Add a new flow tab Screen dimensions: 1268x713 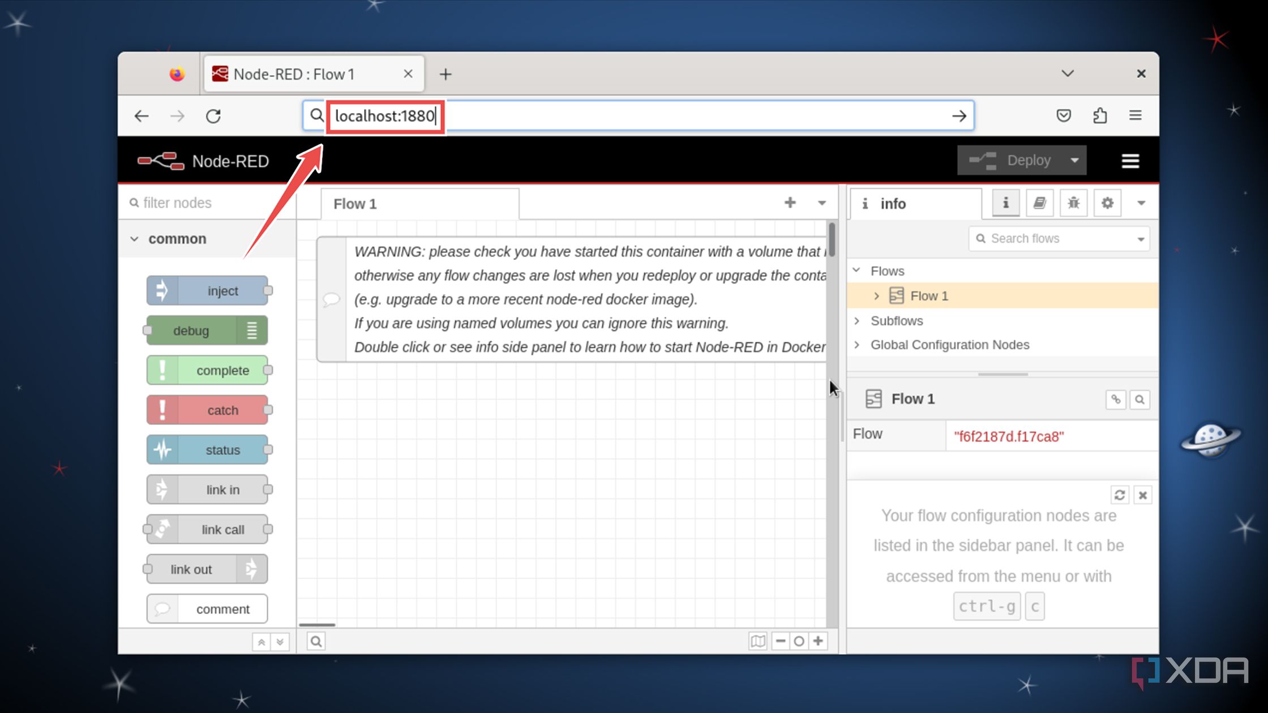pyautogui.click(x=790, y=203)
